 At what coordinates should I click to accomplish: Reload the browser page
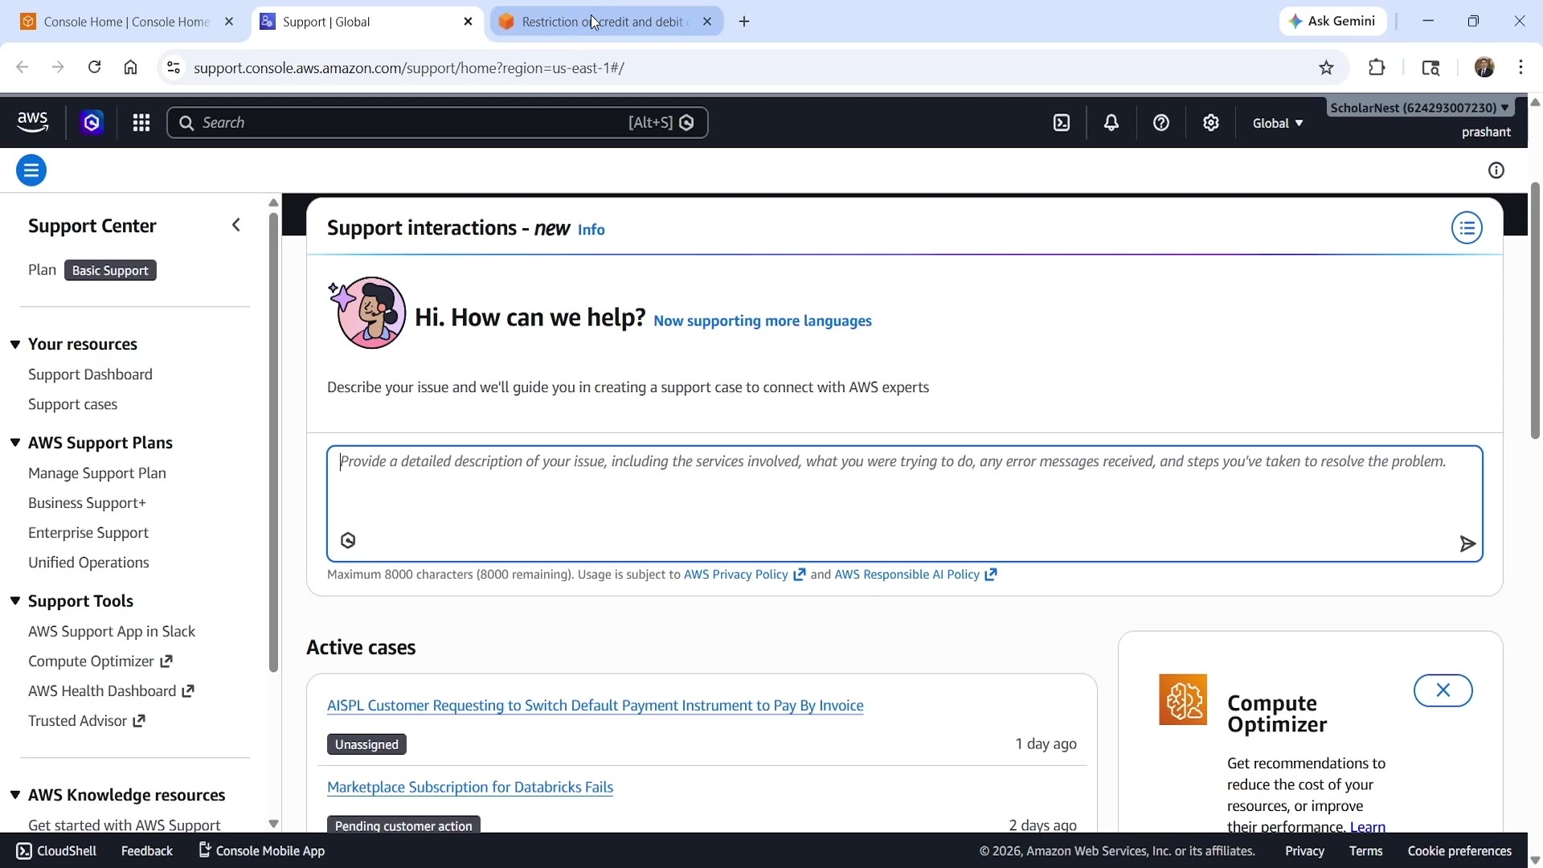94,68
